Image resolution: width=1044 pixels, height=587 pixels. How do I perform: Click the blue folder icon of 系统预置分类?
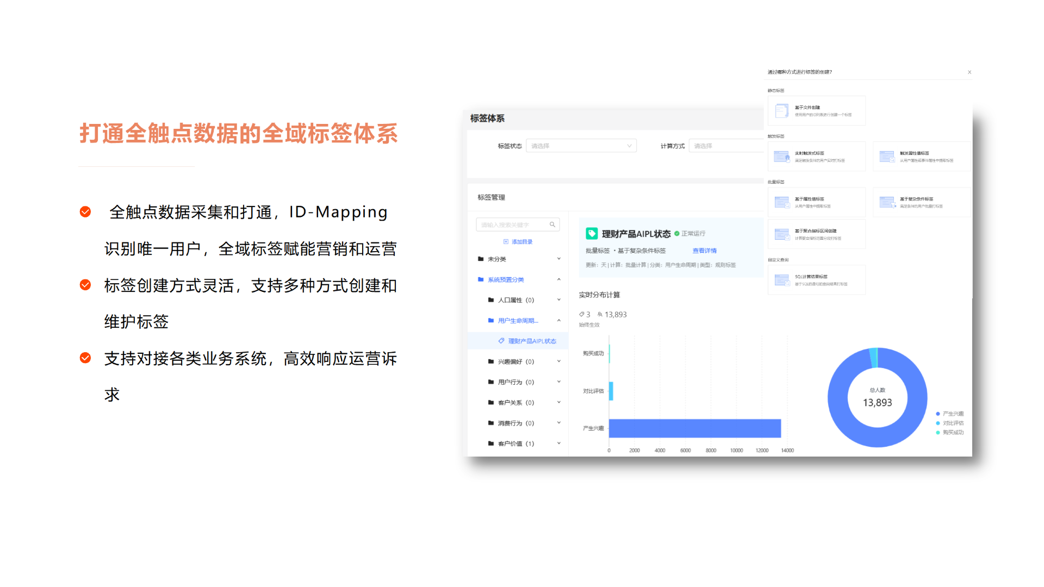481,279
